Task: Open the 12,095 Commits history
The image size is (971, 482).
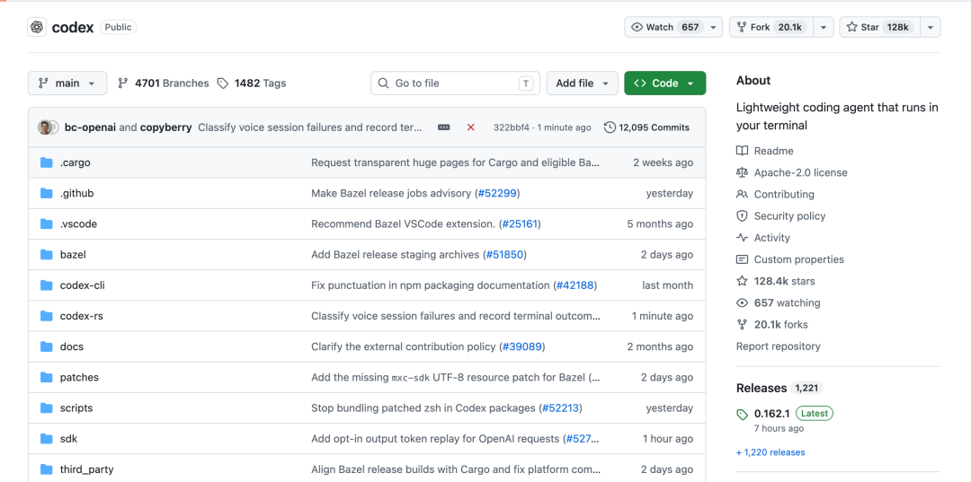Action: pyautogui.click(x=646, y=127)
